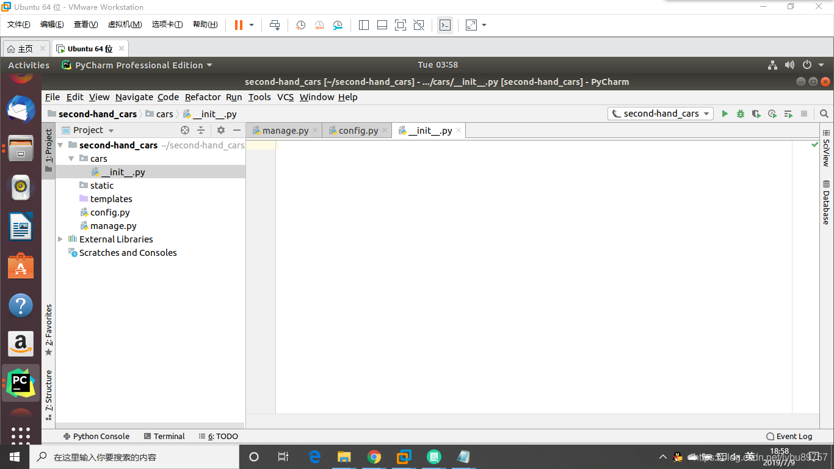Open the Navigate menu

[134, 97]
